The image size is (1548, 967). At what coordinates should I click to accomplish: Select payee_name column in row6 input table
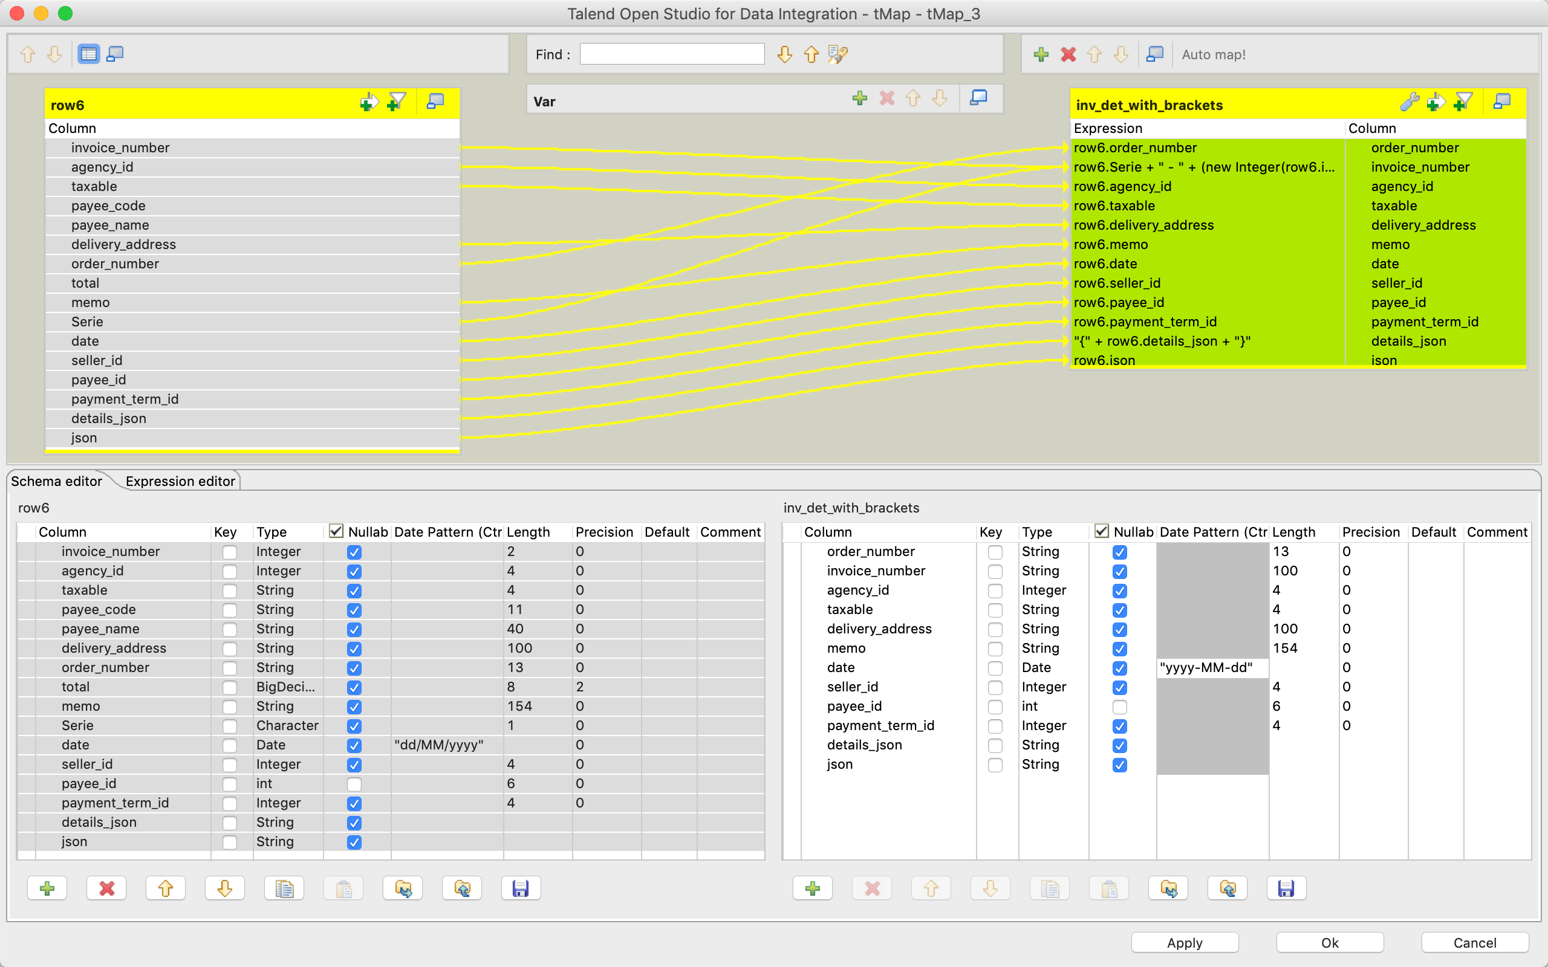253,225
